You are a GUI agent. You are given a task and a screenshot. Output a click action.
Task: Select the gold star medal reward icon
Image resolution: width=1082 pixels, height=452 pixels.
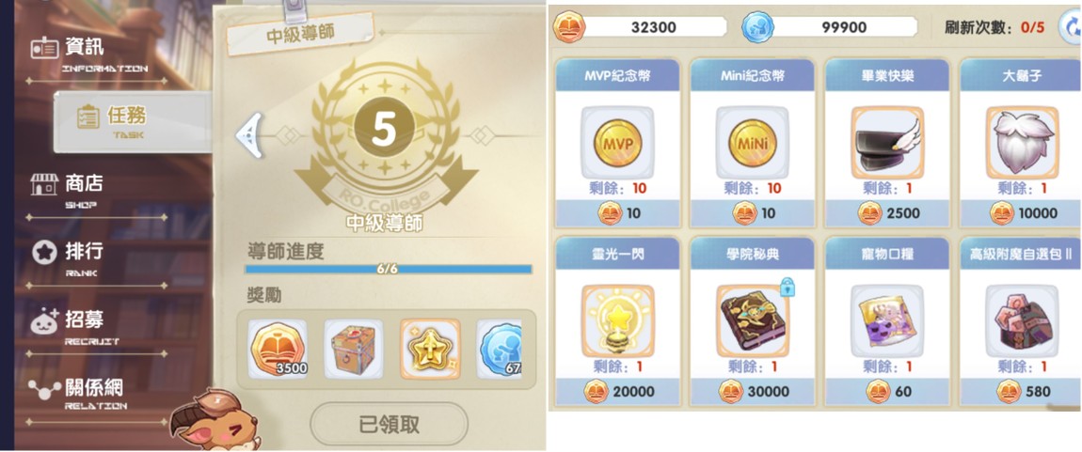(430, 349)
